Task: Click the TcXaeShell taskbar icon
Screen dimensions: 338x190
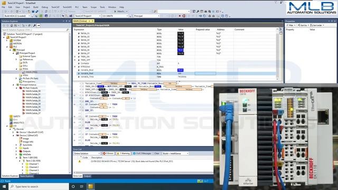Action: tap(91, 186)
